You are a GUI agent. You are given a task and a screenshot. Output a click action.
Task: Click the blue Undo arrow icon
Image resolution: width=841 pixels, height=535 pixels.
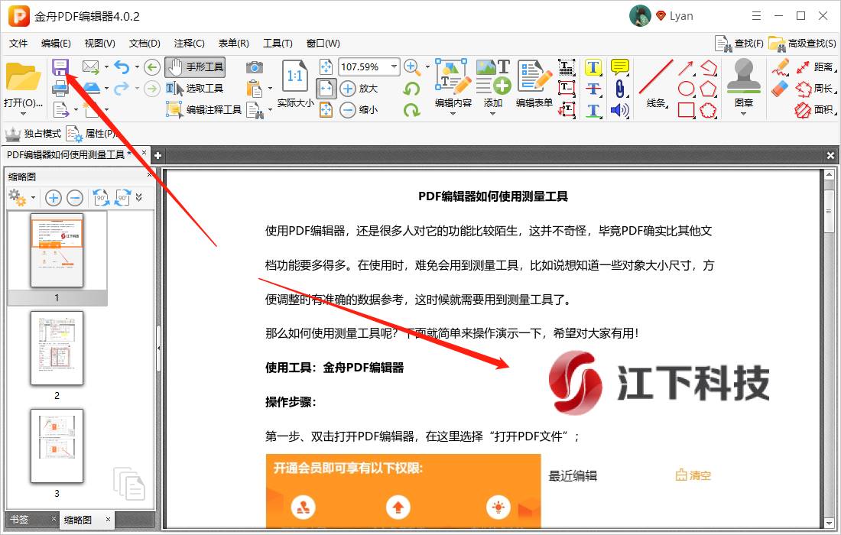pos(122,67)
